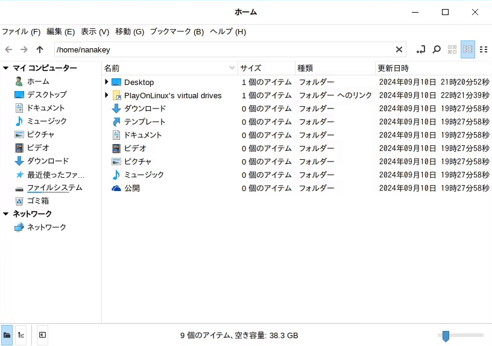Expand PlayOnLinux's virtual drives row

click(x=106, y=95)
